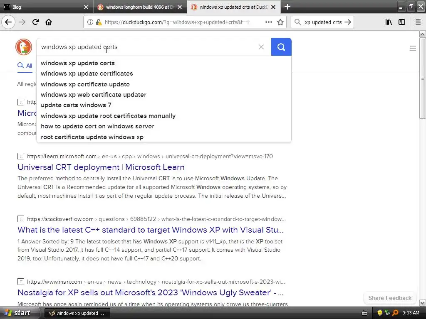Screen dimensions: 426x319
Task: Click the page scrollbar down arrow
Action: [422, 303]
